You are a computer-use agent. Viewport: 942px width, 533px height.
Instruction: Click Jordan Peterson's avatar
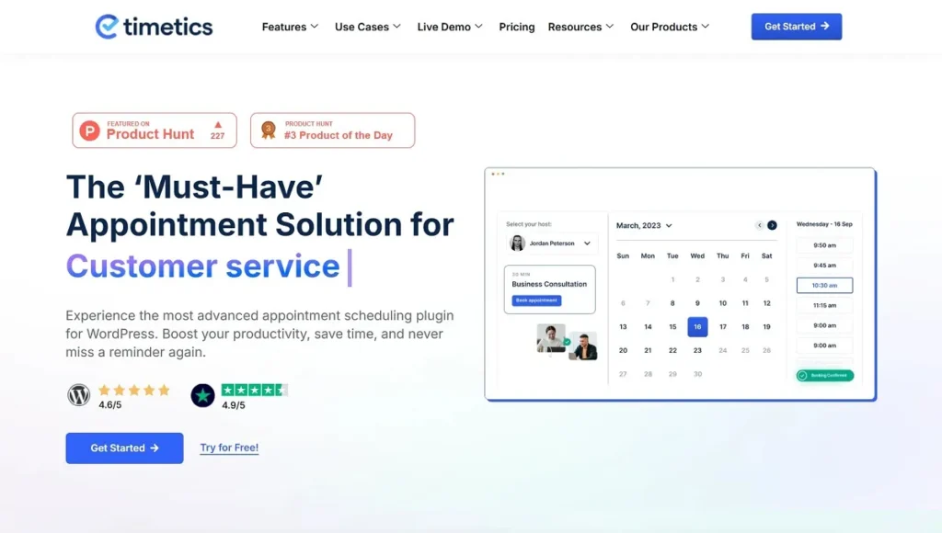pos(517,244)
